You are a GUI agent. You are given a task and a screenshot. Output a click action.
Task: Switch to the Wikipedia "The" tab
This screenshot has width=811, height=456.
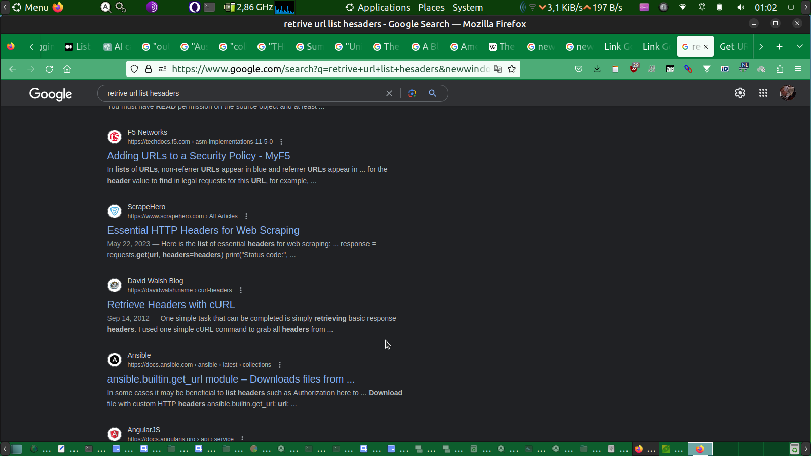(502, 46)
